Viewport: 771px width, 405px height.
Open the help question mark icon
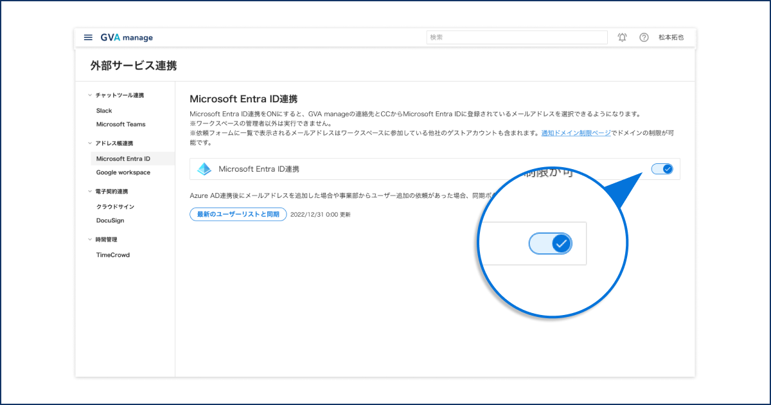pyautogui.click(x=644, y=37)
